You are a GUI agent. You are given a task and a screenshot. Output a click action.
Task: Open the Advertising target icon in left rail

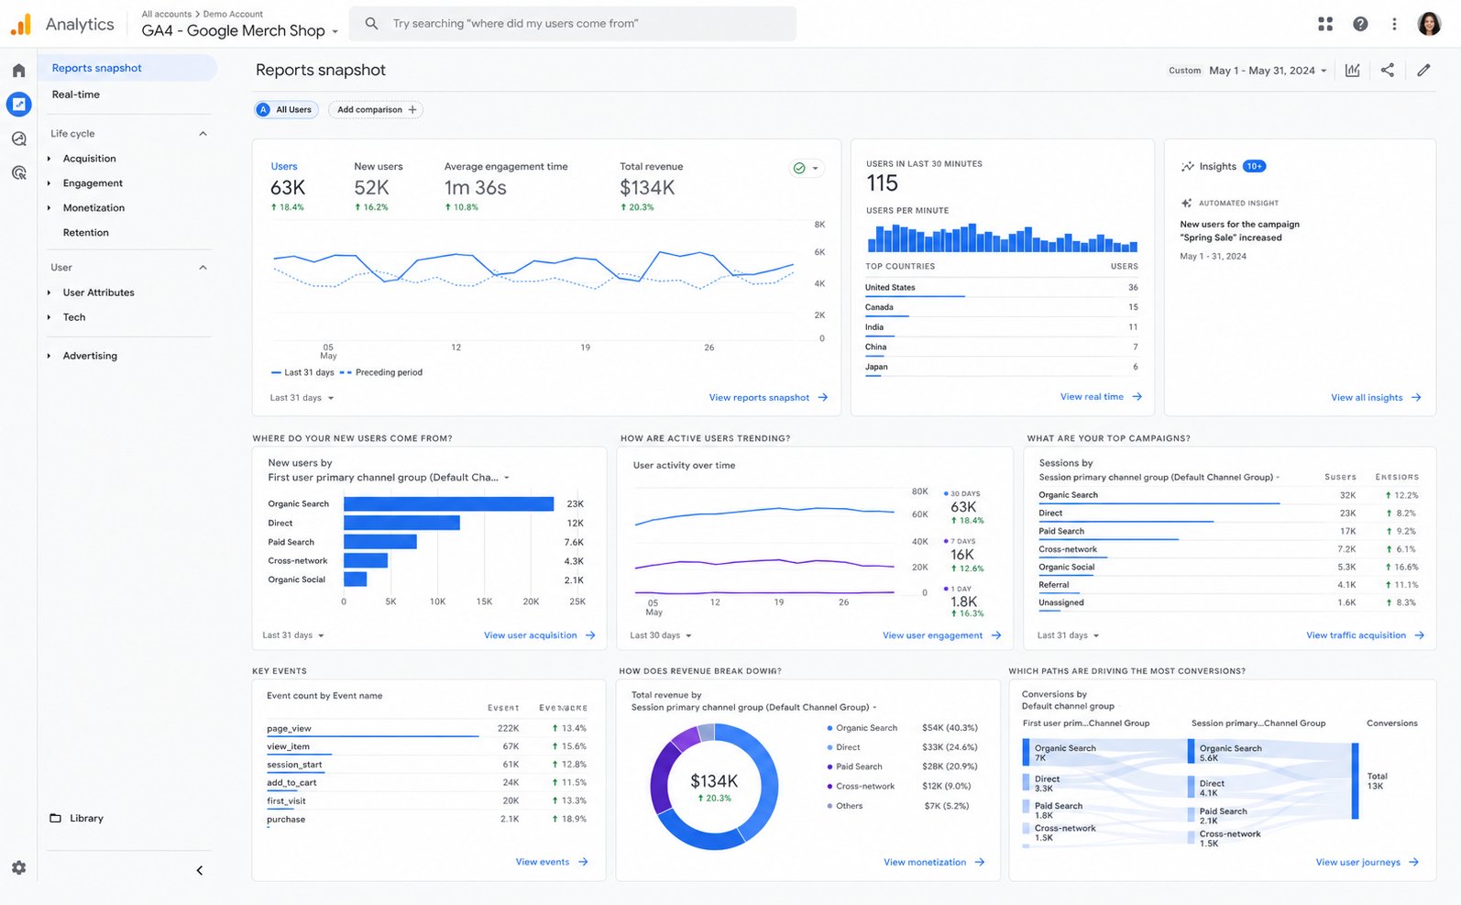click(x=18, y=172)
